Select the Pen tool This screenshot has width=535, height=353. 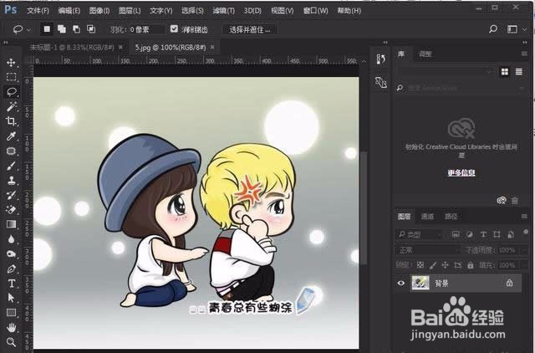(x=11, y=269)
